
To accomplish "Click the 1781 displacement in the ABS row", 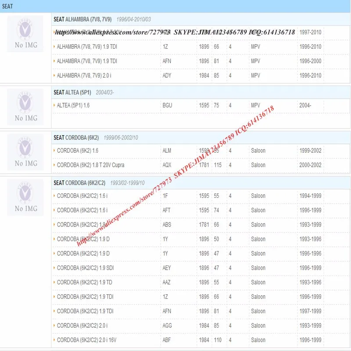I will click(x=204, y=225).
